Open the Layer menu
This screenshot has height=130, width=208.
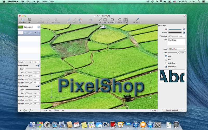[44, 2]
